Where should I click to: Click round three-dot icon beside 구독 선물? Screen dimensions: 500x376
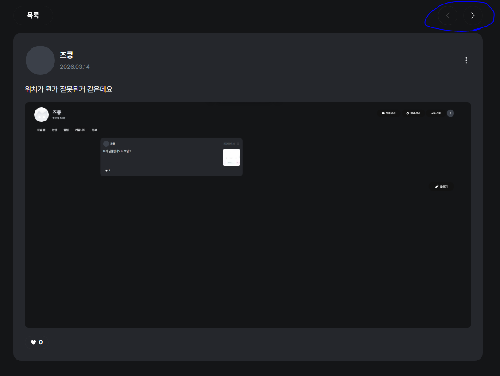pyautogui.click(x=450, y=113)
